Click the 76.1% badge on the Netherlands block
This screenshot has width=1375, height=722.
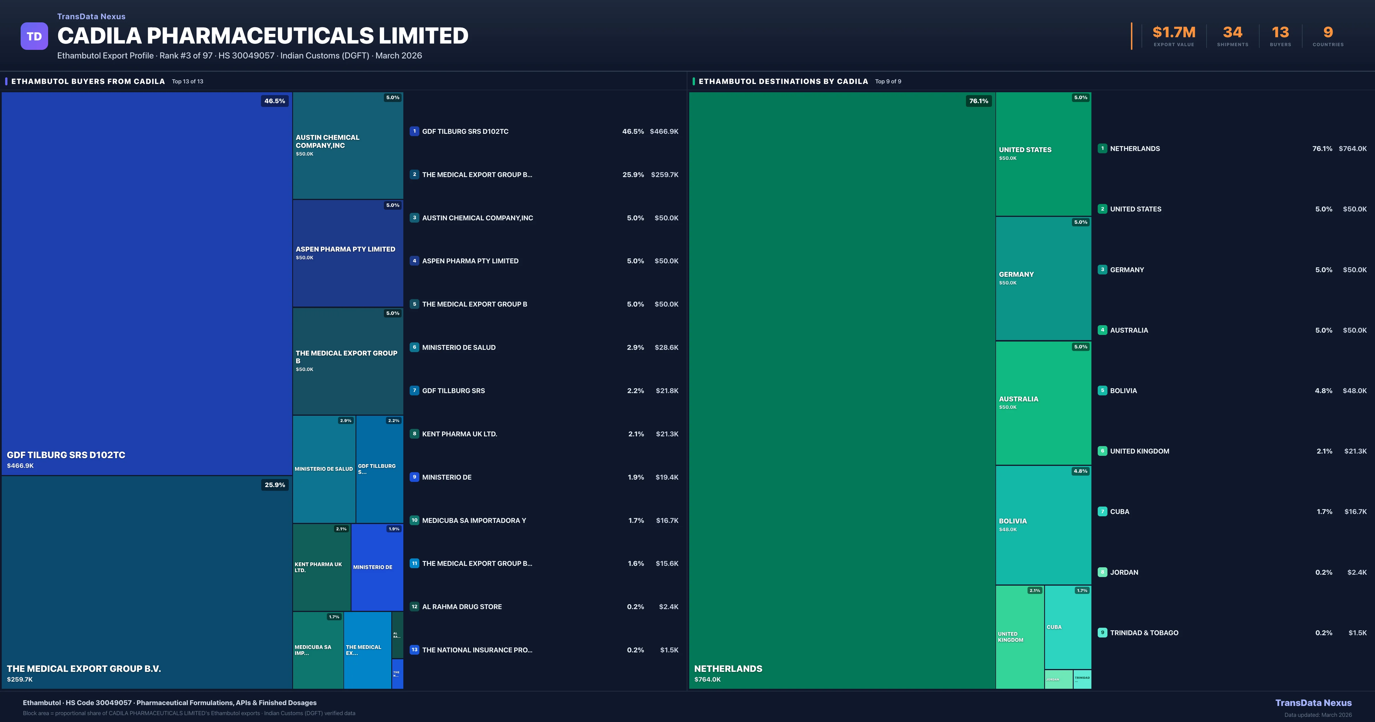979,101
